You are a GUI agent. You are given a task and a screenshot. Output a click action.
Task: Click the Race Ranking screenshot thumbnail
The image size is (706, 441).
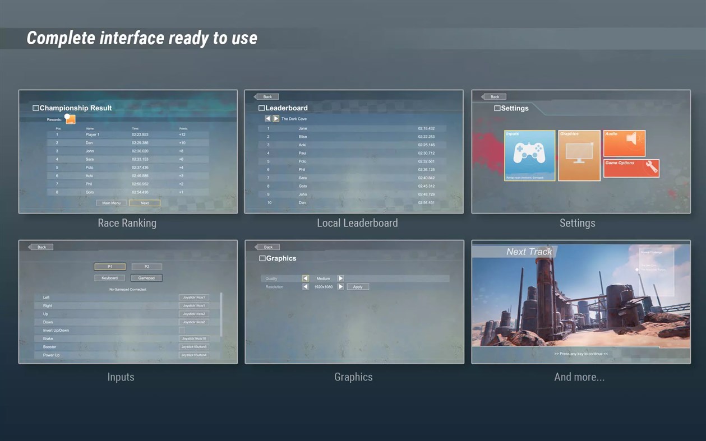pos(128,152)
